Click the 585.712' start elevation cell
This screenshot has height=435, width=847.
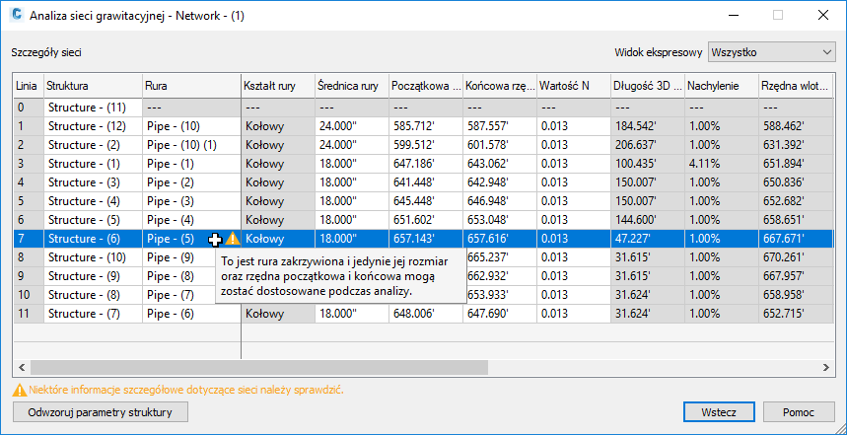[426, 126]
